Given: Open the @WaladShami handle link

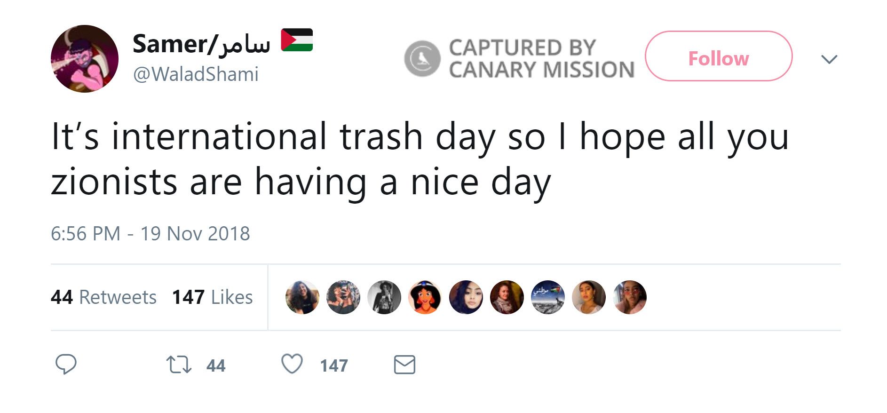Looking at the screenshot, I should [196, 74].
